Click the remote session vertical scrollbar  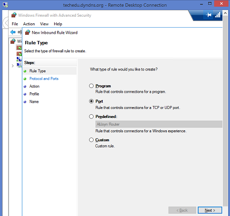(x=225, y=111)
